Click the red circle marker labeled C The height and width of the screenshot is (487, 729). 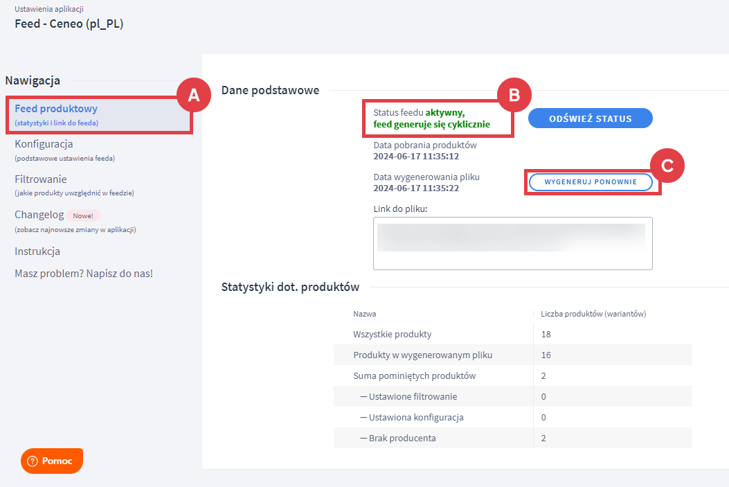click(667, 166)
